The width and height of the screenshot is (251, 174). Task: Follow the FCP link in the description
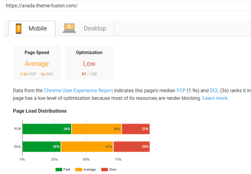point(181,91)
